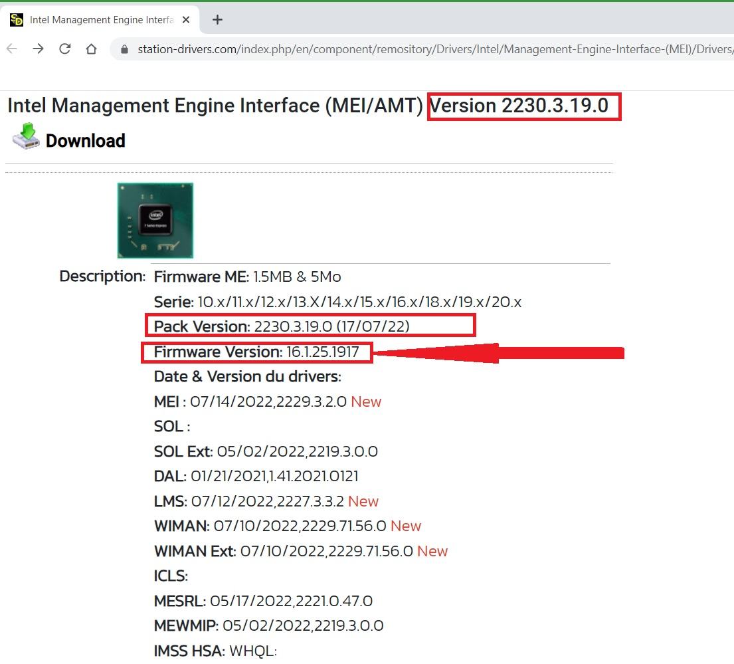Viewport: 734px width, 664px height.
Task: Click the green Download drive icon
Action: click(x=26, y=136)
